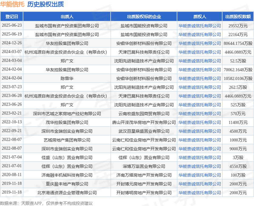Open 华能贵诚信托有限公司 link in 2022-10-13 row
254x206 pixels.
(x=199, y=122)
